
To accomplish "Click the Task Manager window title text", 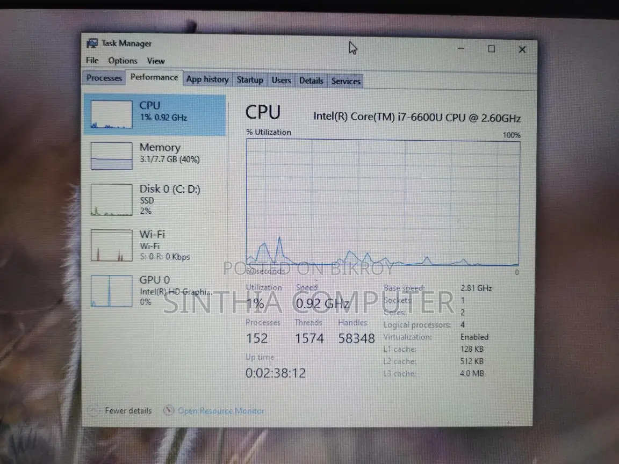I will 126,44.
